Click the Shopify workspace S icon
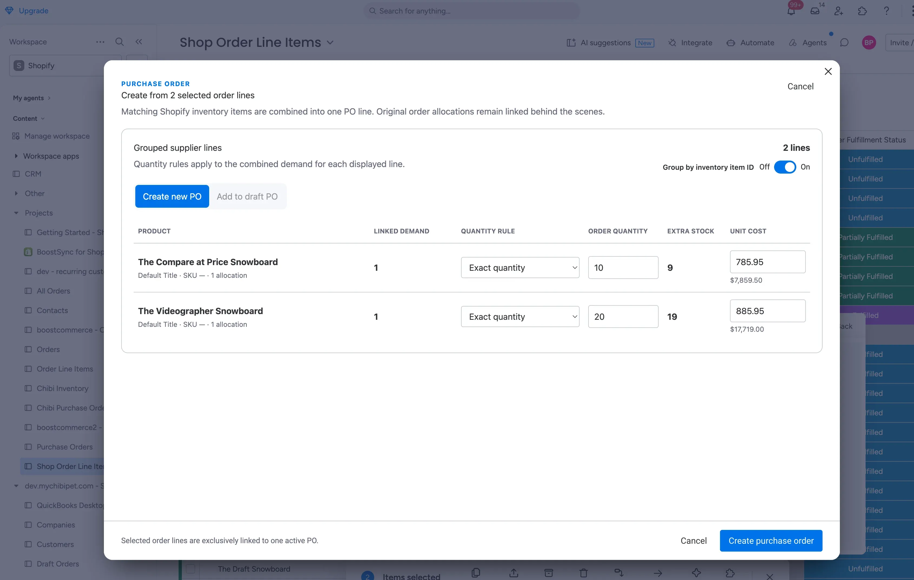 (19, 65)
